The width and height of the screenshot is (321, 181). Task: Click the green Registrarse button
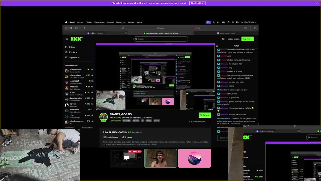[x=248, y=39]
